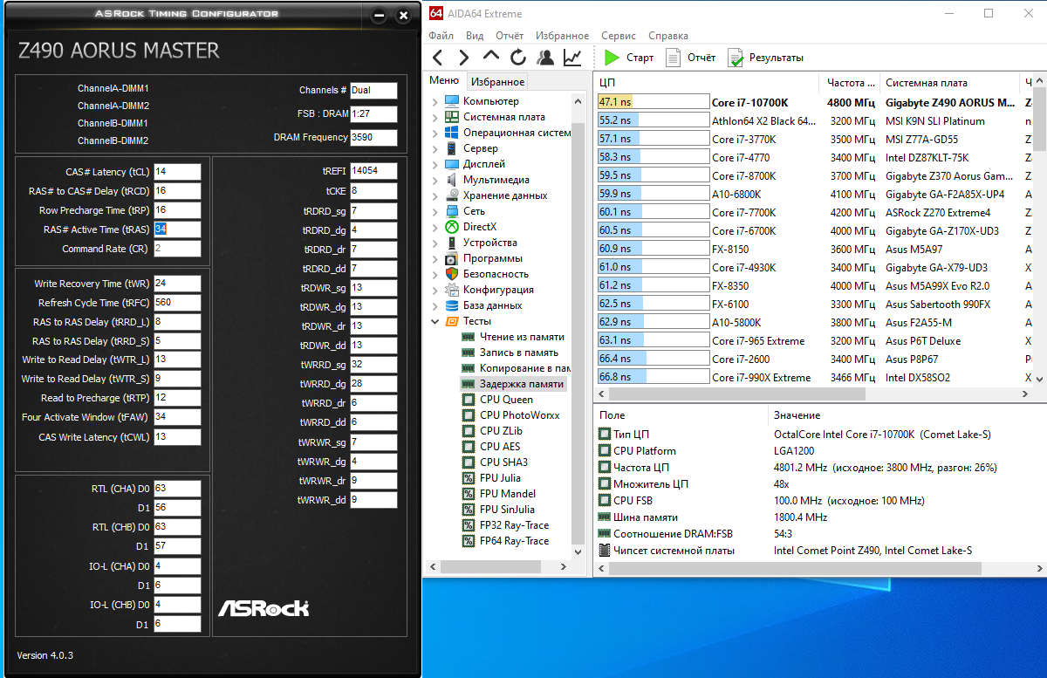This screenshot has height=678, width=1047.
Task: Open the Избранное menu in menu bar
Action: pyautogui.click(x=563, y=36)
